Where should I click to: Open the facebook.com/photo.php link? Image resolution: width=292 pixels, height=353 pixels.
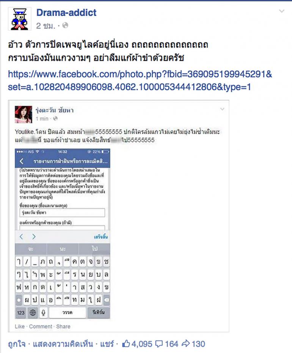140,80
